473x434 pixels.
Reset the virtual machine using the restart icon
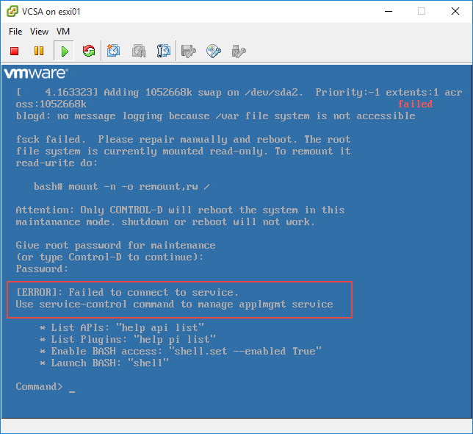[x=89, y=51]
